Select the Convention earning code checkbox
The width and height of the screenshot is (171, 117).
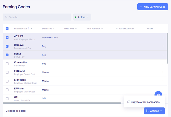[x=7, y=64]
